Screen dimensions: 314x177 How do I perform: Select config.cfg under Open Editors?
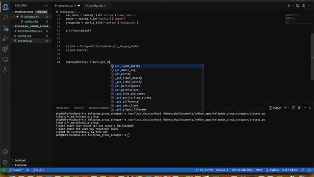pos(31,22)
